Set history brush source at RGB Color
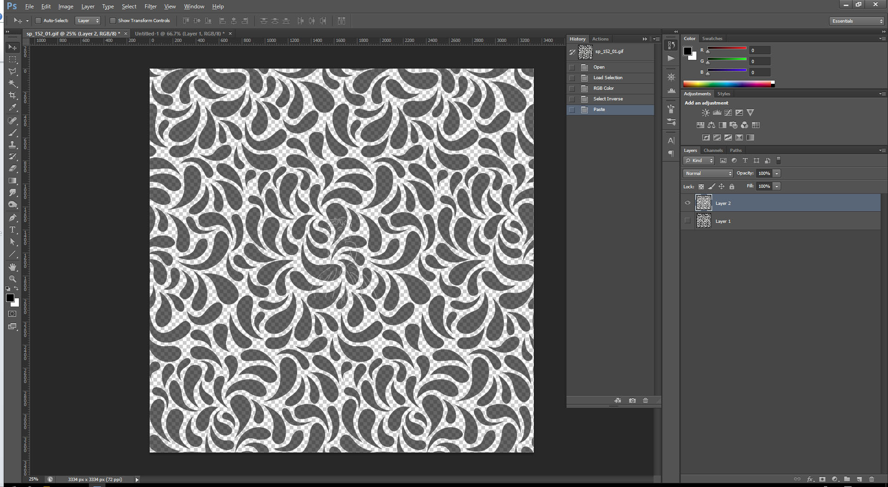This screenshot has width=888, height=487. [x=572, y=88]
